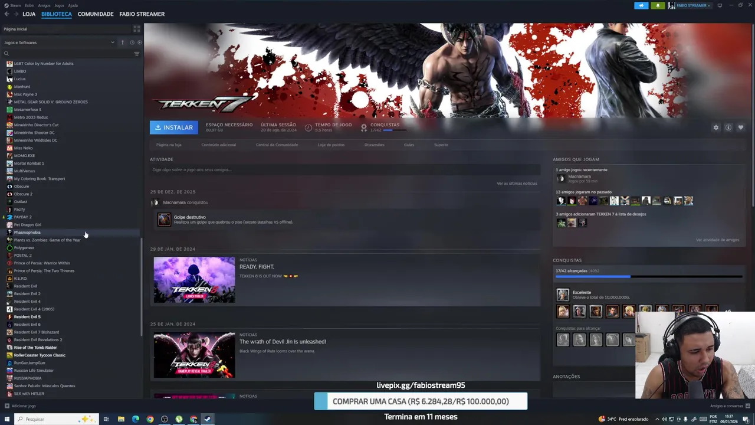Screen dimensions: 755x425
Task: Click the activity status text field
Action: [x=345, y=170]
